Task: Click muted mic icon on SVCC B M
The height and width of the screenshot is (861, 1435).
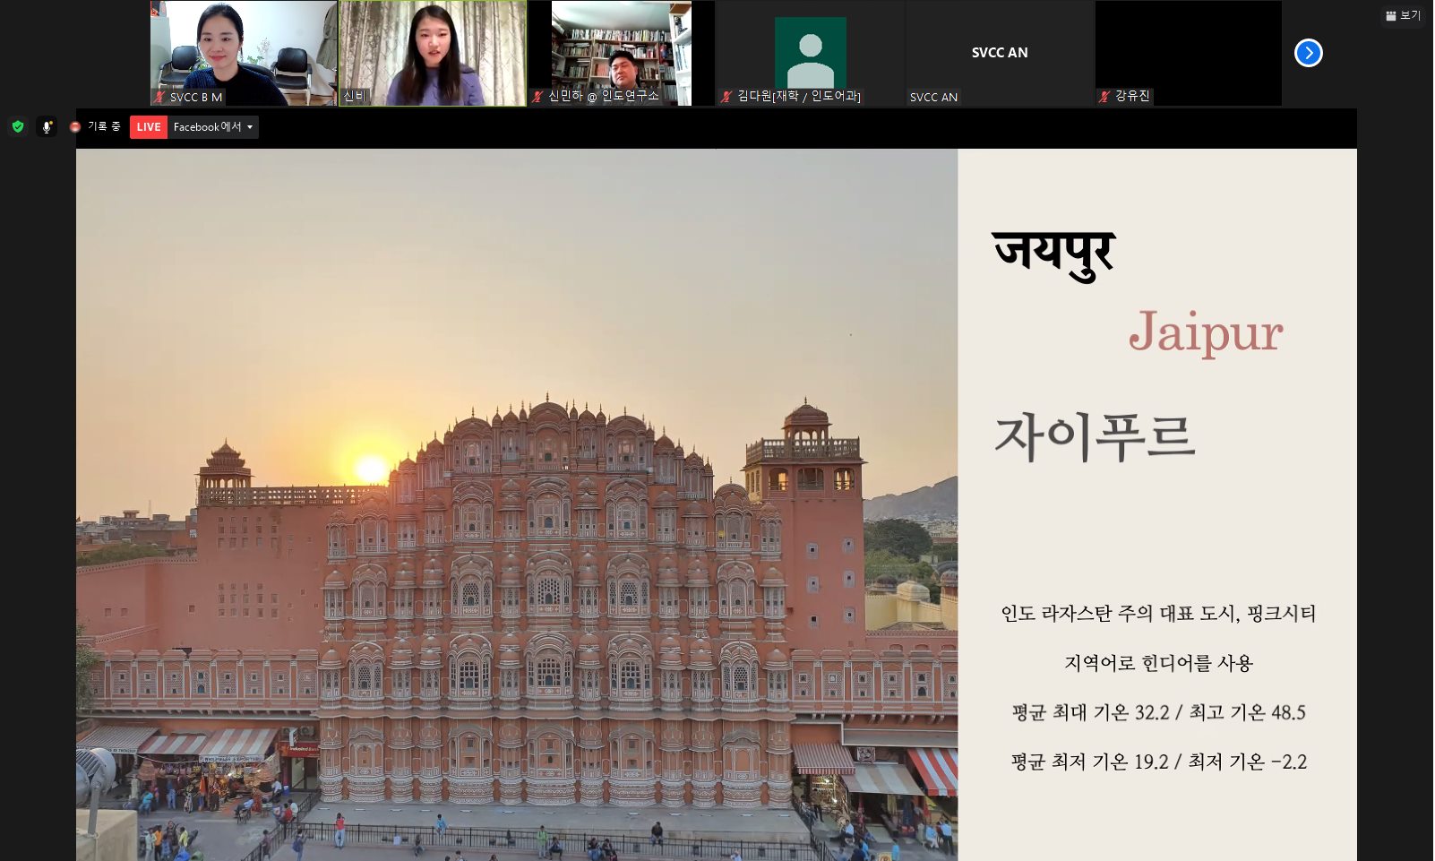Action: [159, 97]
